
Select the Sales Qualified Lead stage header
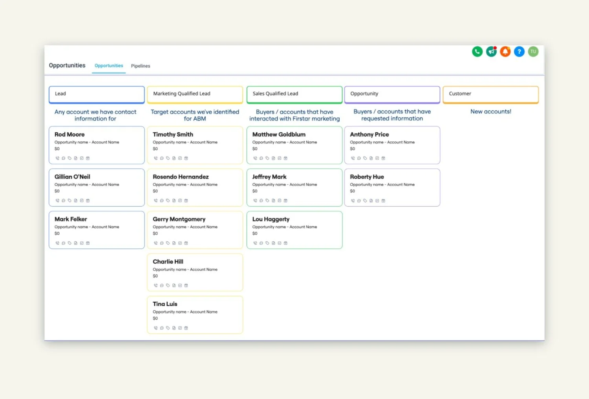coord(294,95)
